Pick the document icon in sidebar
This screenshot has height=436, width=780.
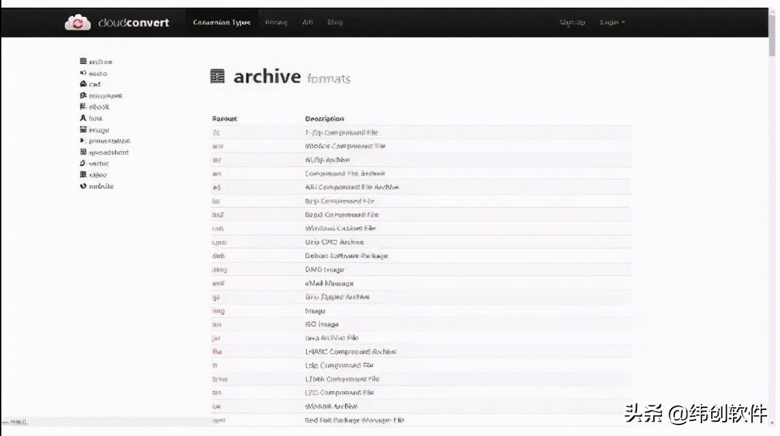click(x=83, y=95)
